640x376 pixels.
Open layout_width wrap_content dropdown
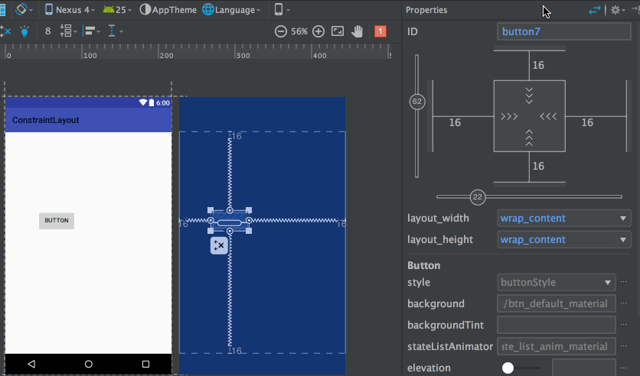tap(563, 219)
